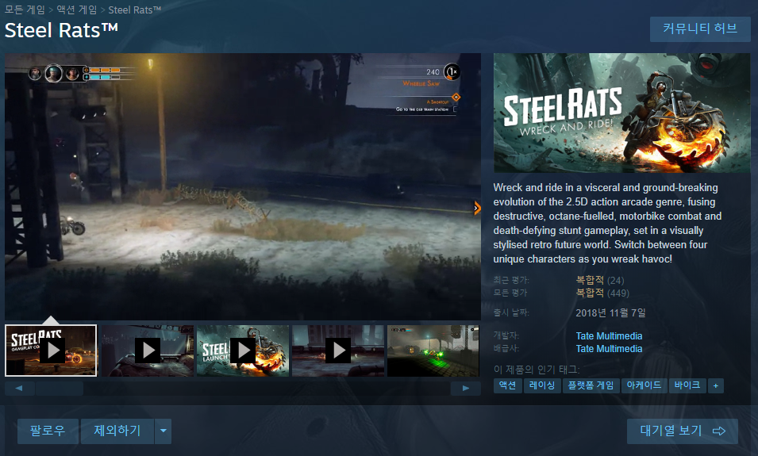
Task: Select the 바이크 tag
Action: [687, 385]
